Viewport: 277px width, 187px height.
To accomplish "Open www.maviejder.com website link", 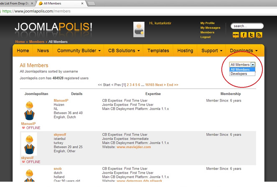I will click(134, 147).
